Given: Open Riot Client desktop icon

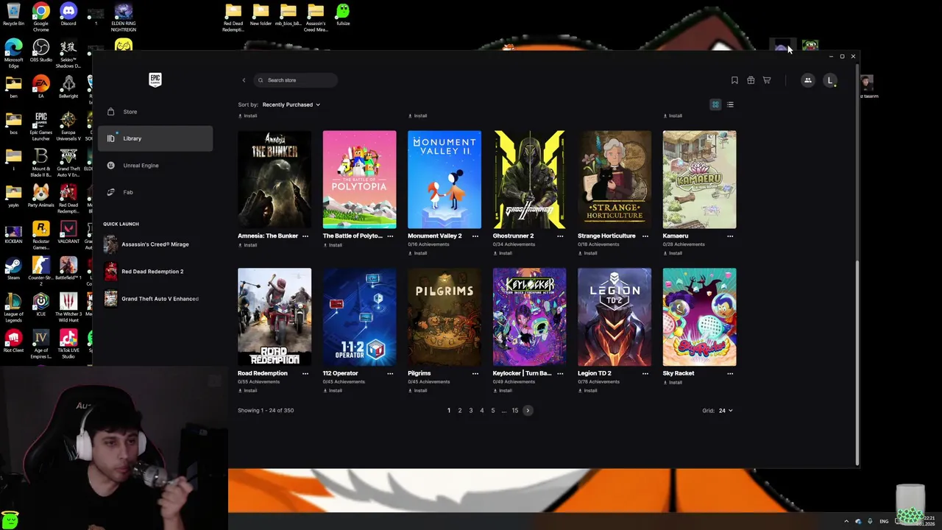Looking at the screenshot, I should point(13,342).
